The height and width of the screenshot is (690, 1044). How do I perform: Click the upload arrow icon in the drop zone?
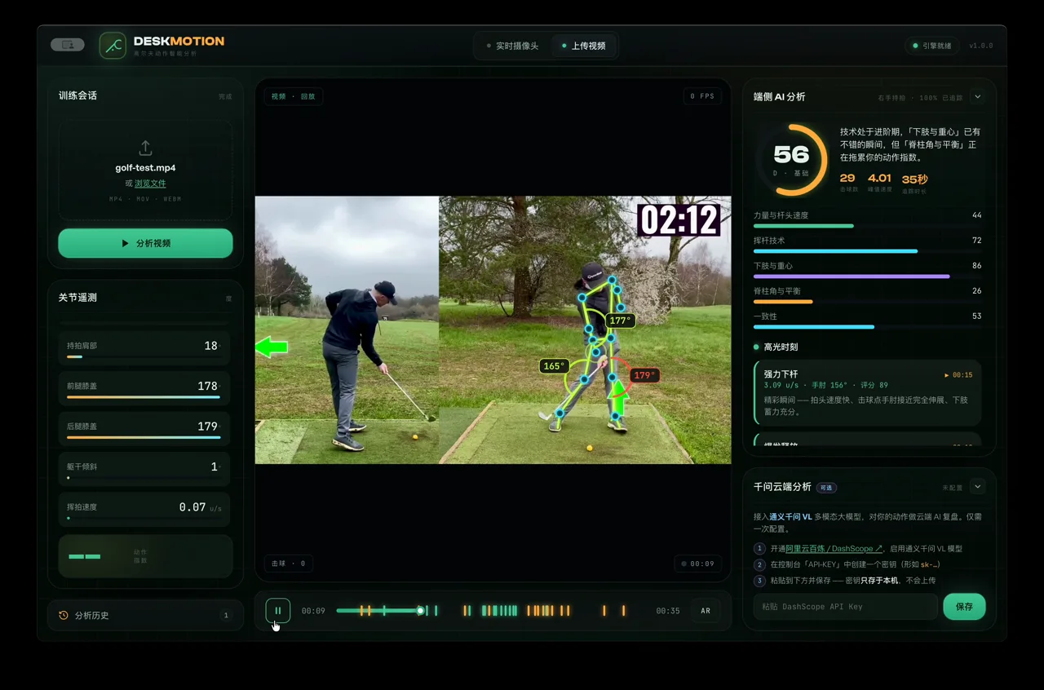coord(145,148)
